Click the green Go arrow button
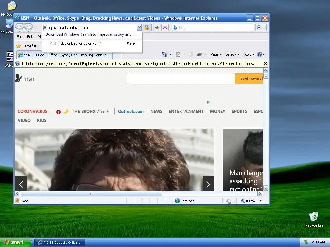 tap(156, 28)
